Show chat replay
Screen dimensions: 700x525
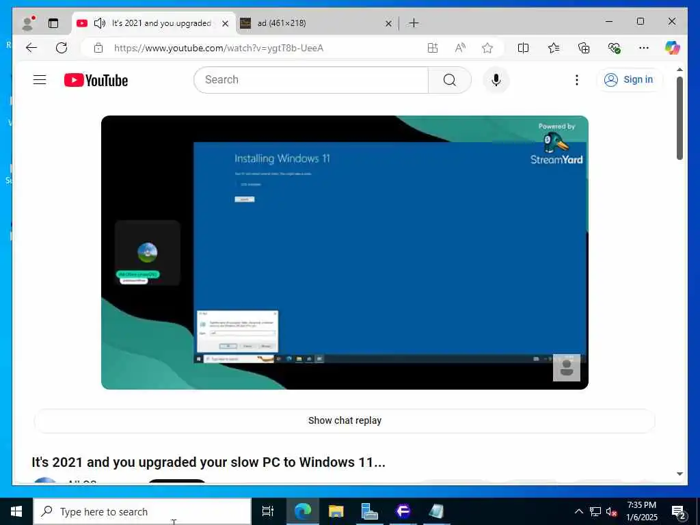[x=345, y=420]
